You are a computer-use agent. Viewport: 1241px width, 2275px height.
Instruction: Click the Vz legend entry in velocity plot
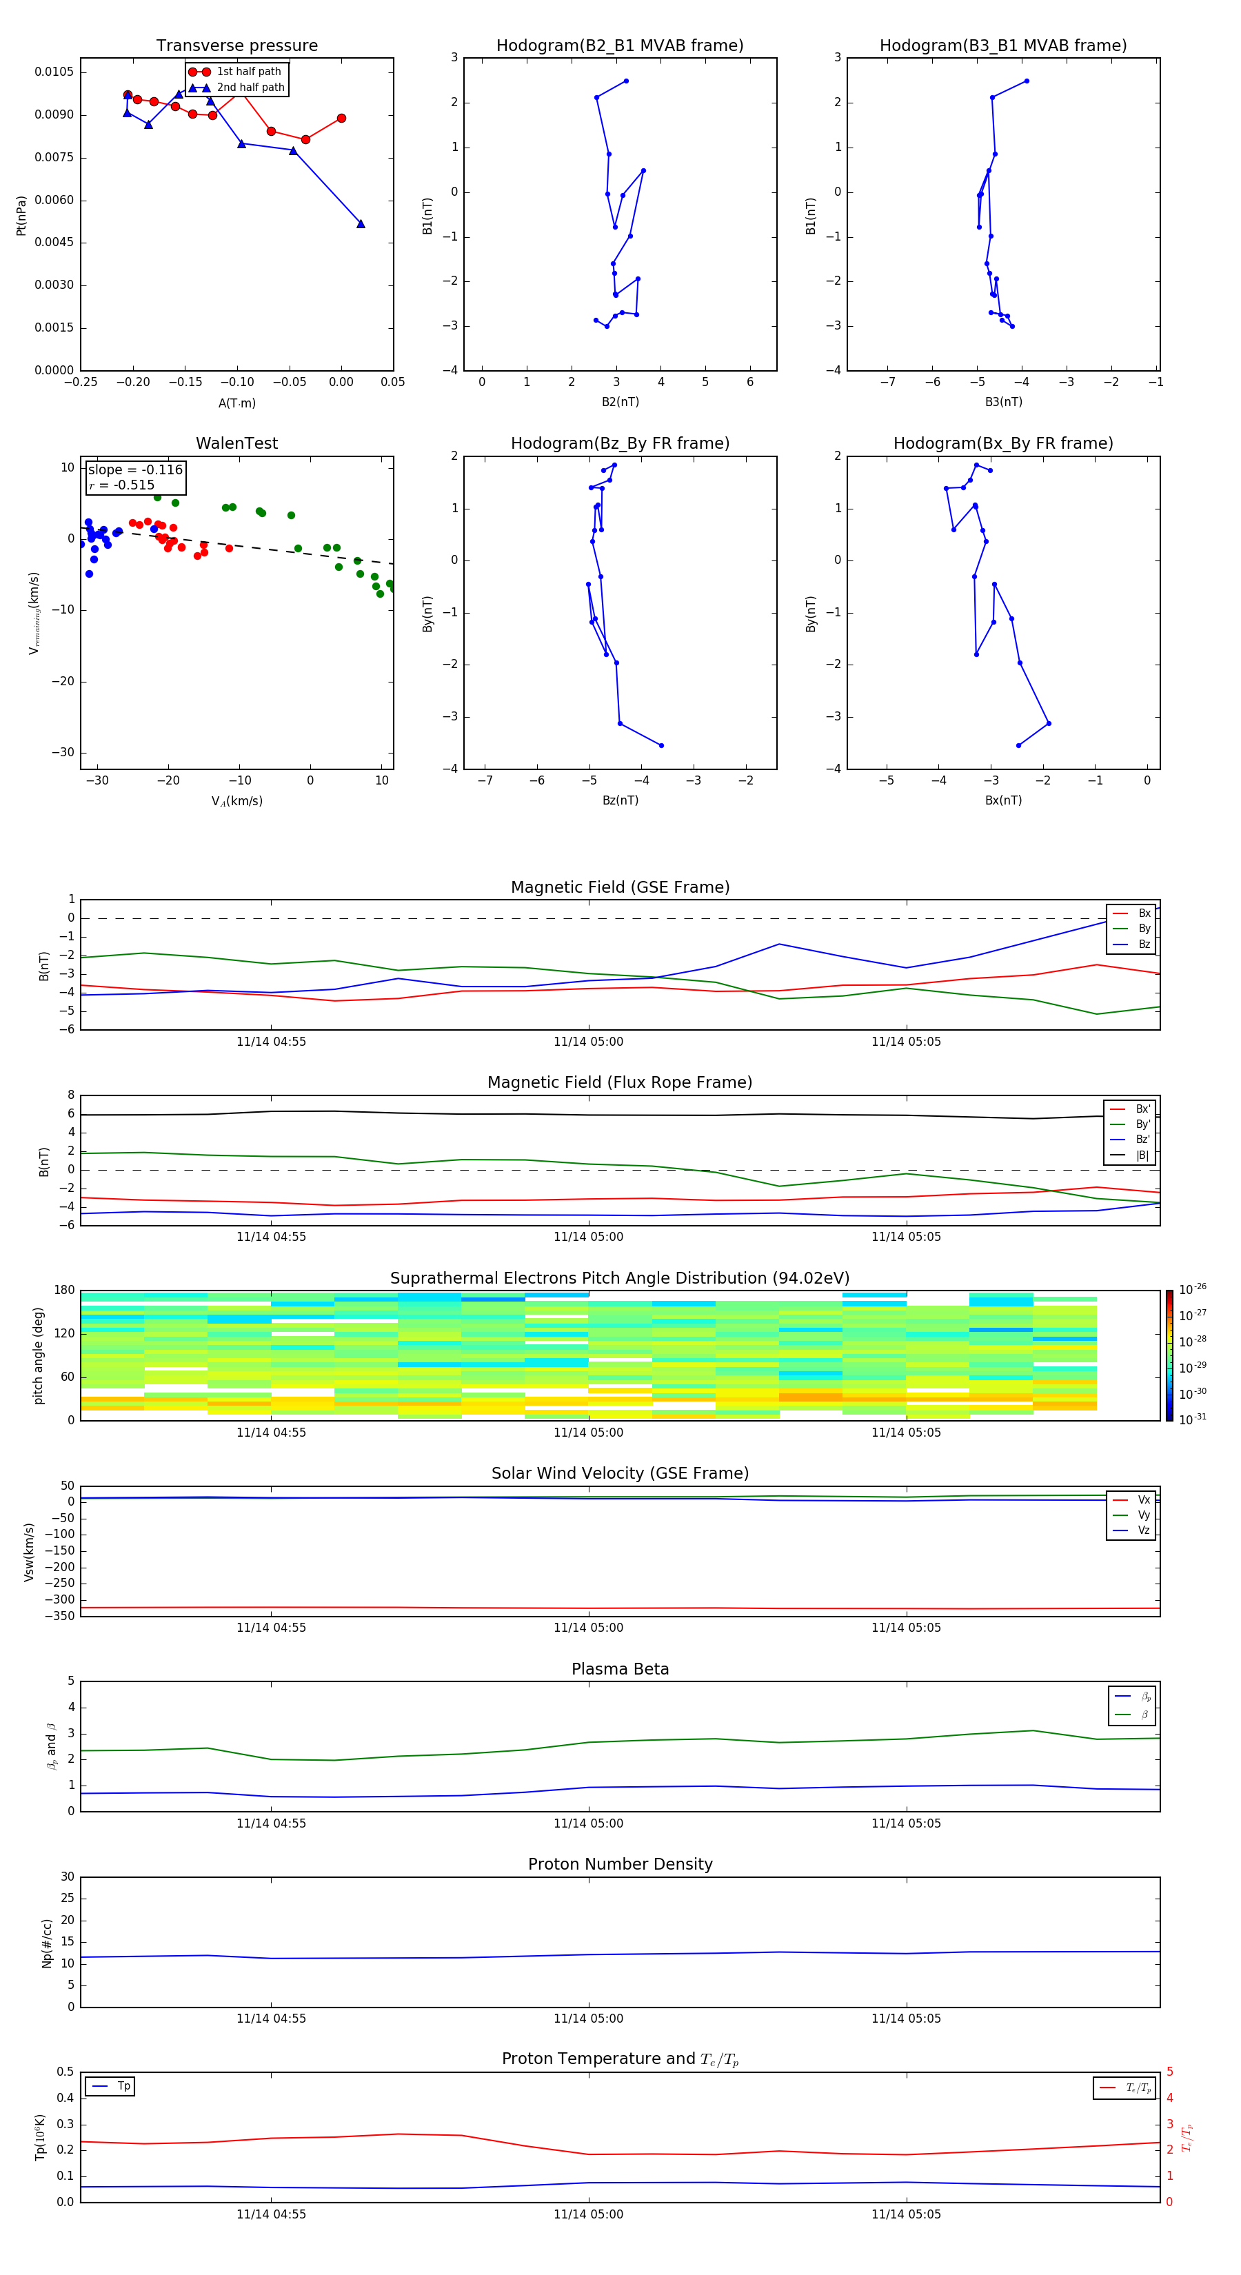click(1131, 1530)
